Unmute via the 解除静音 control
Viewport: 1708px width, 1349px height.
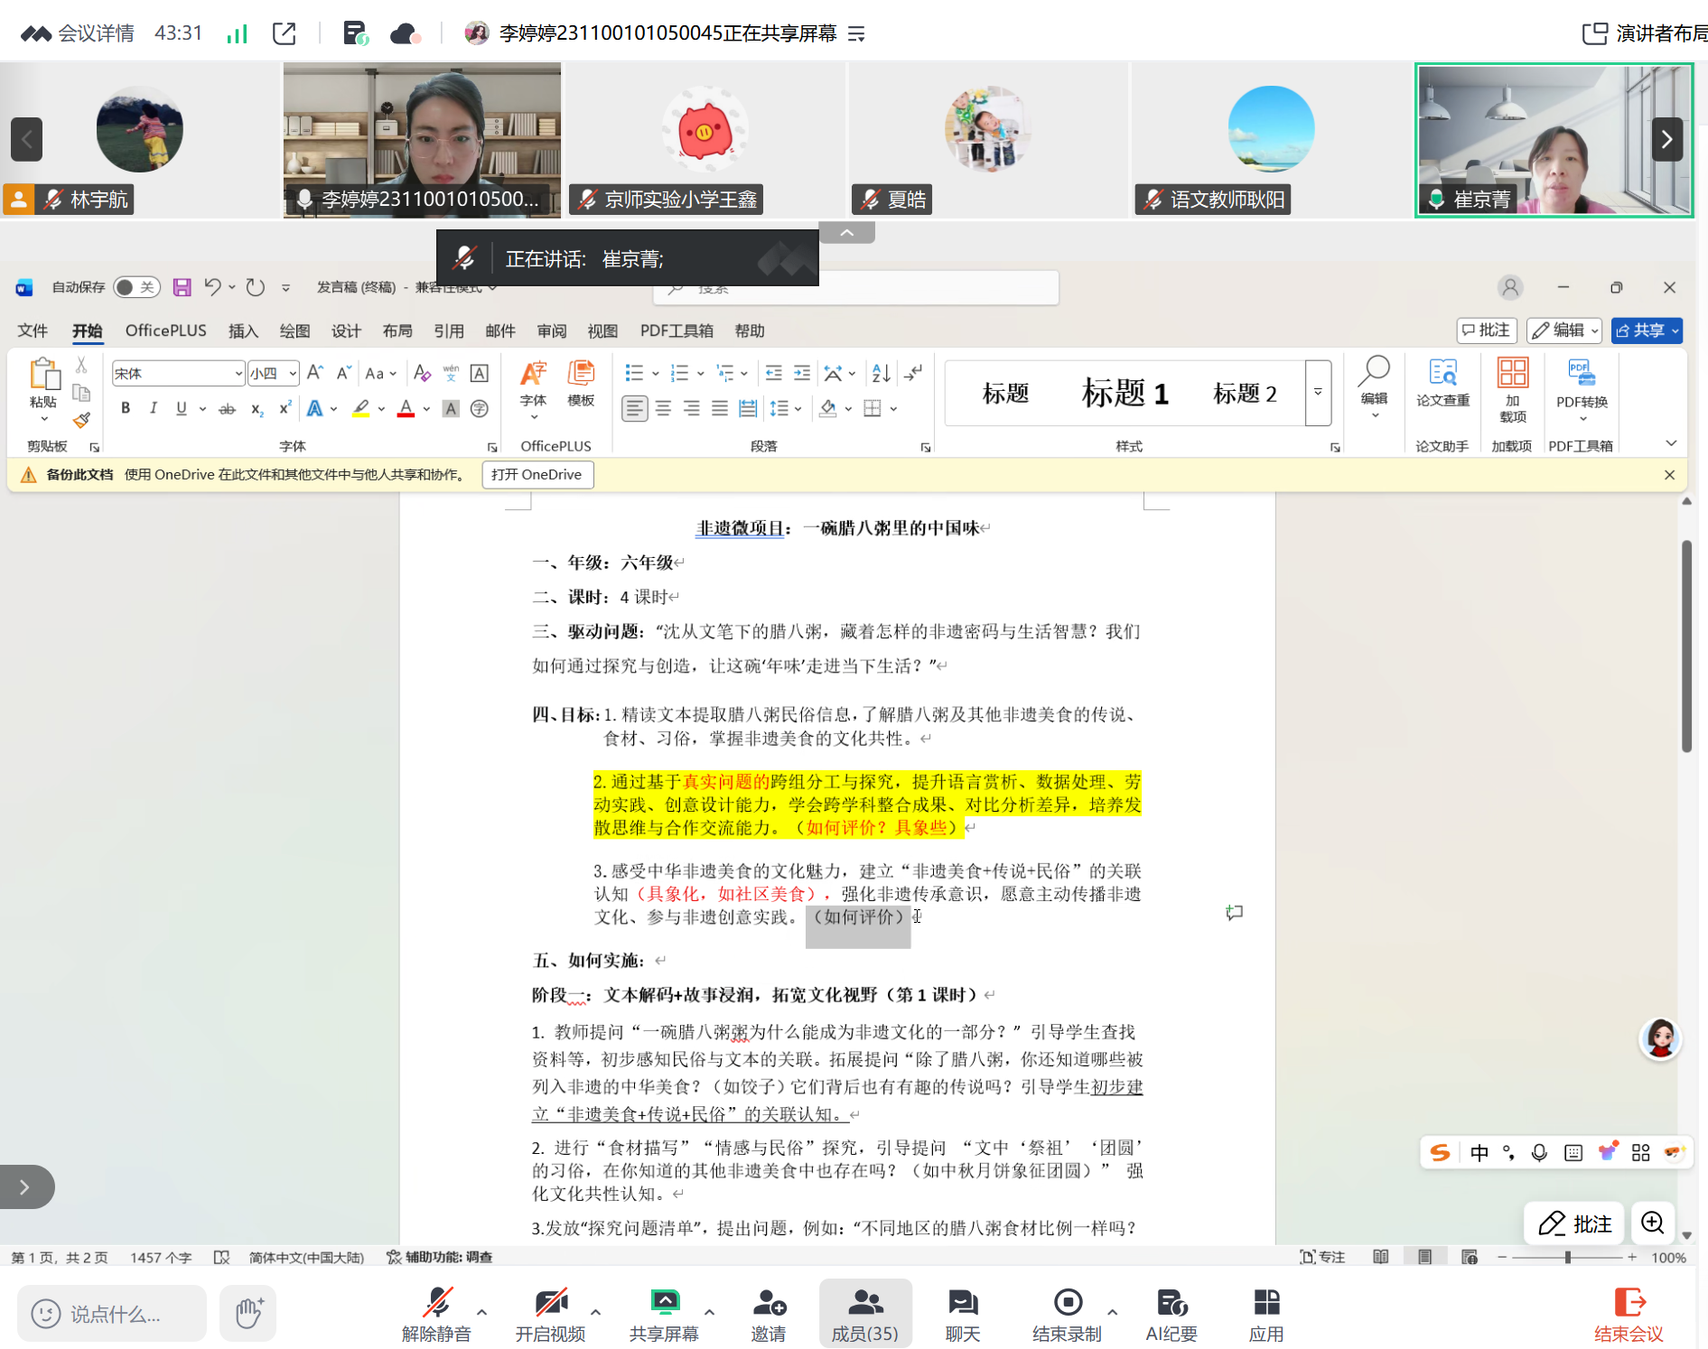point(436,1314)
